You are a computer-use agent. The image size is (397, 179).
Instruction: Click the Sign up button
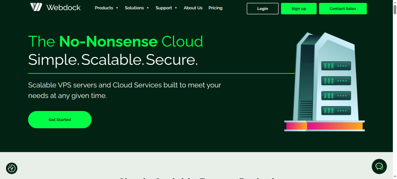[299, 9]
